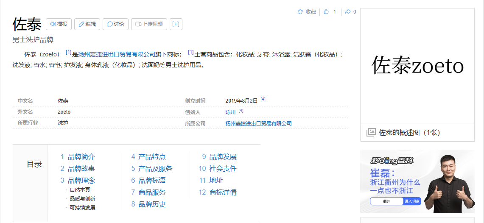This screenshot has width=484, height=223.
Task: Click the 秒懂百科 logo in the banner
Action: (392, 161)
